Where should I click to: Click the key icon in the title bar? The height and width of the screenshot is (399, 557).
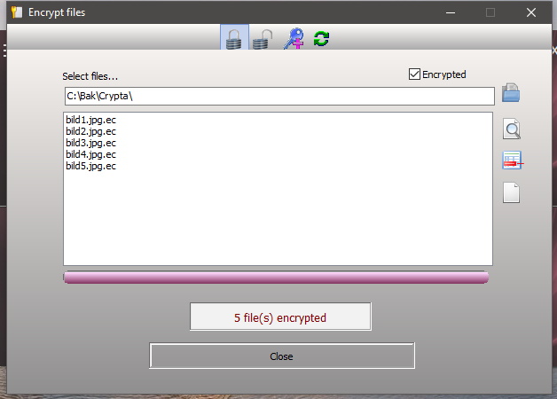[x=16, y=12]
